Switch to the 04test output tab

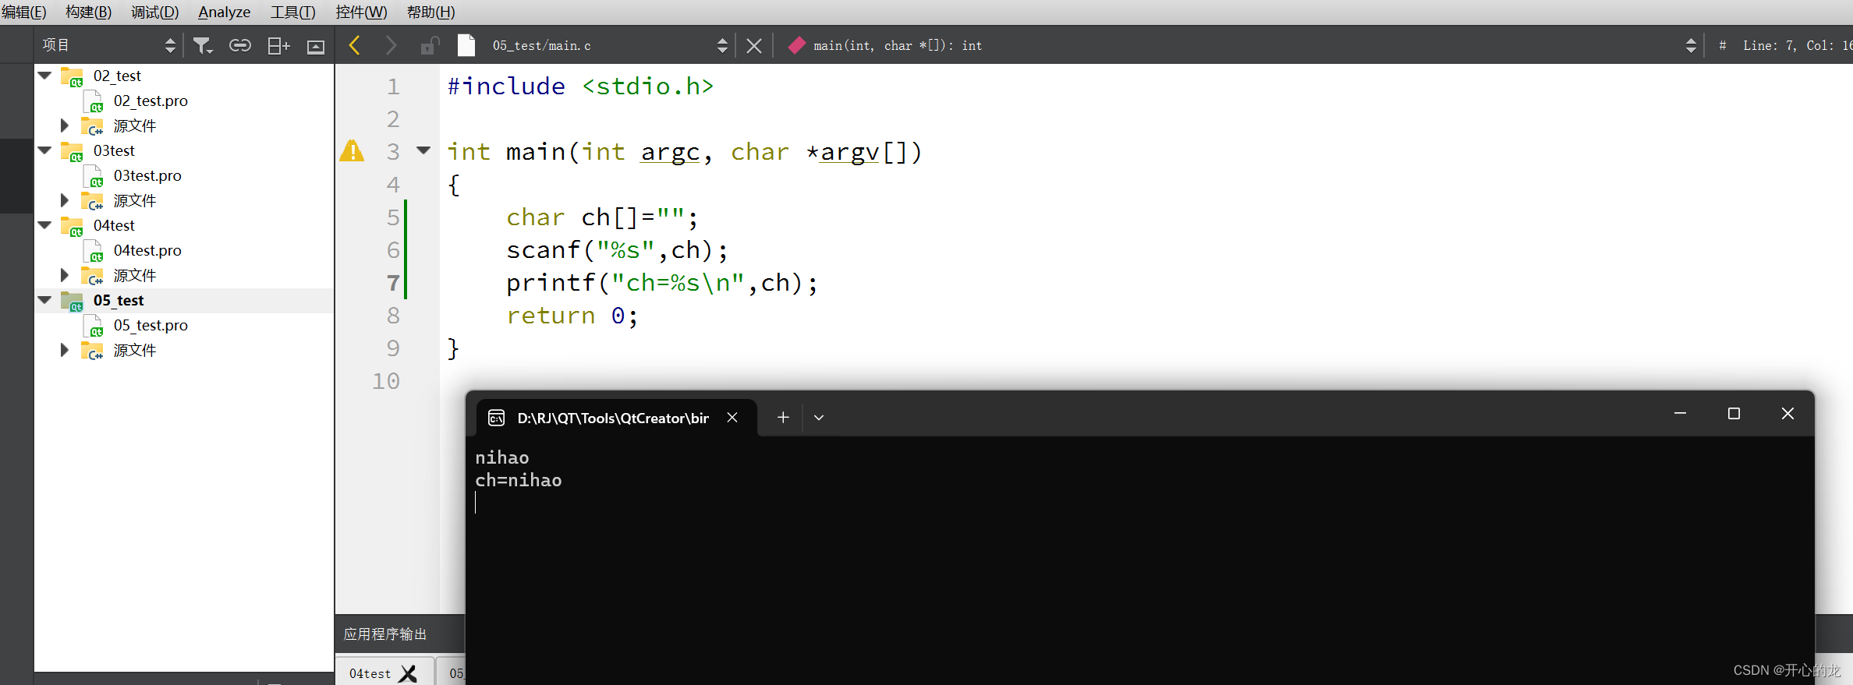click(370, 673)
